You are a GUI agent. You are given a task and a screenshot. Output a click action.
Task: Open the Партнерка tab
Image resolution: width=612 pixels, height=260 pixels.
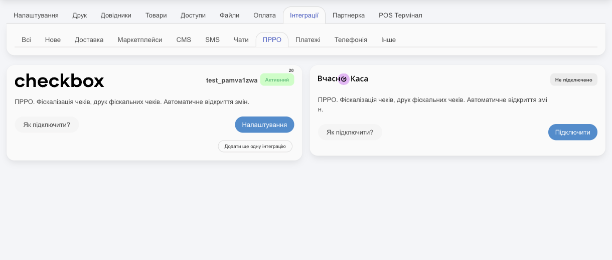coord(349,15)
